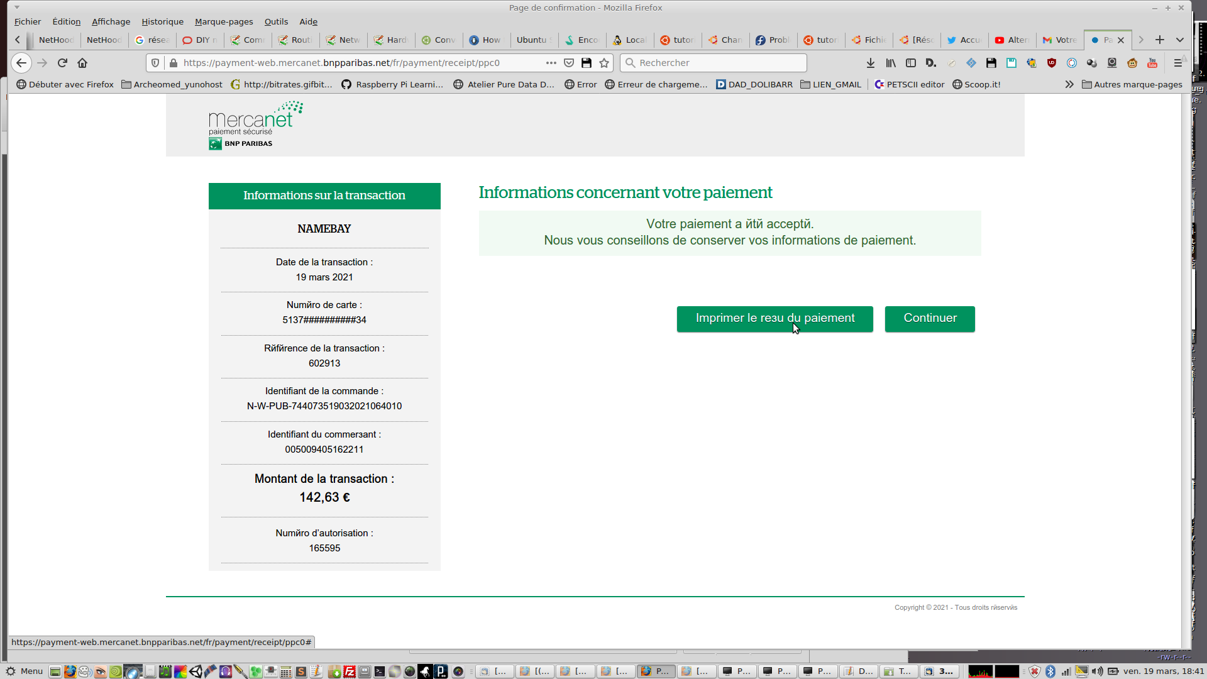Click the uBlock Origin shield icon
Image resolution: width=1207 pixels, height=679 pixels.
tap(1052, 63)
